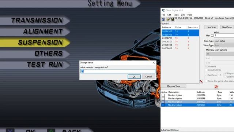Open the Help menu
This screenshot has height=132, width=234.
pyautogui.click(x=189, y=15)
